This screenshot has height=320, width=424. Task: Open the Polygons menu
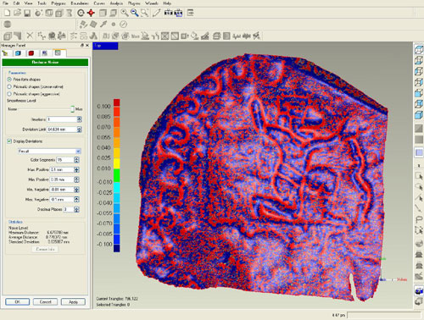59,3
